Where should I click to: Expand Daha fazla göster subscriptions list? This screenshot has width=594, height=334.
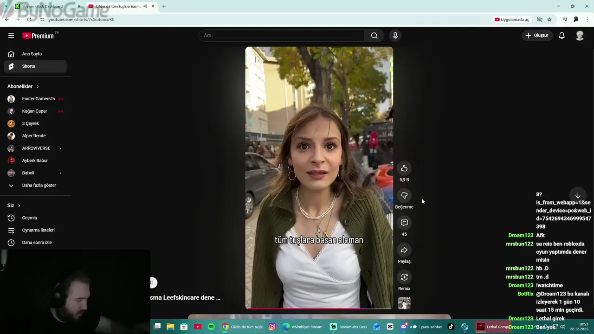35,186
